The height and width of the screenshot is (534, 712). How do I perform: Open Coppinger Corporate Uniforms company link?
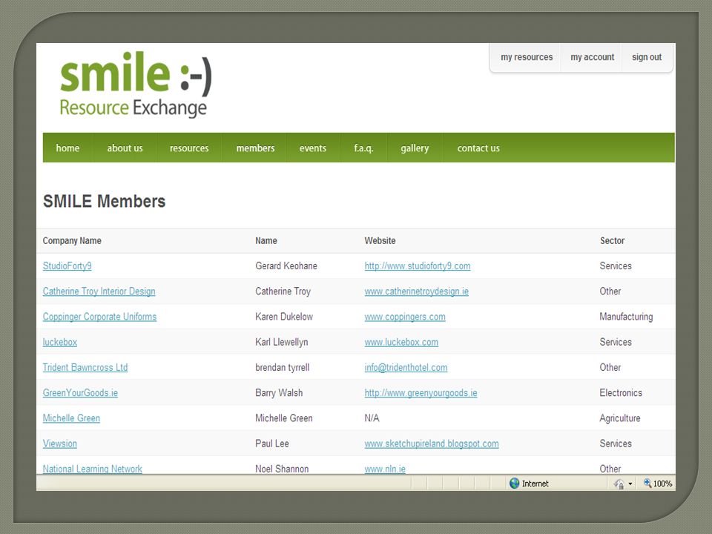click(99, 317)
